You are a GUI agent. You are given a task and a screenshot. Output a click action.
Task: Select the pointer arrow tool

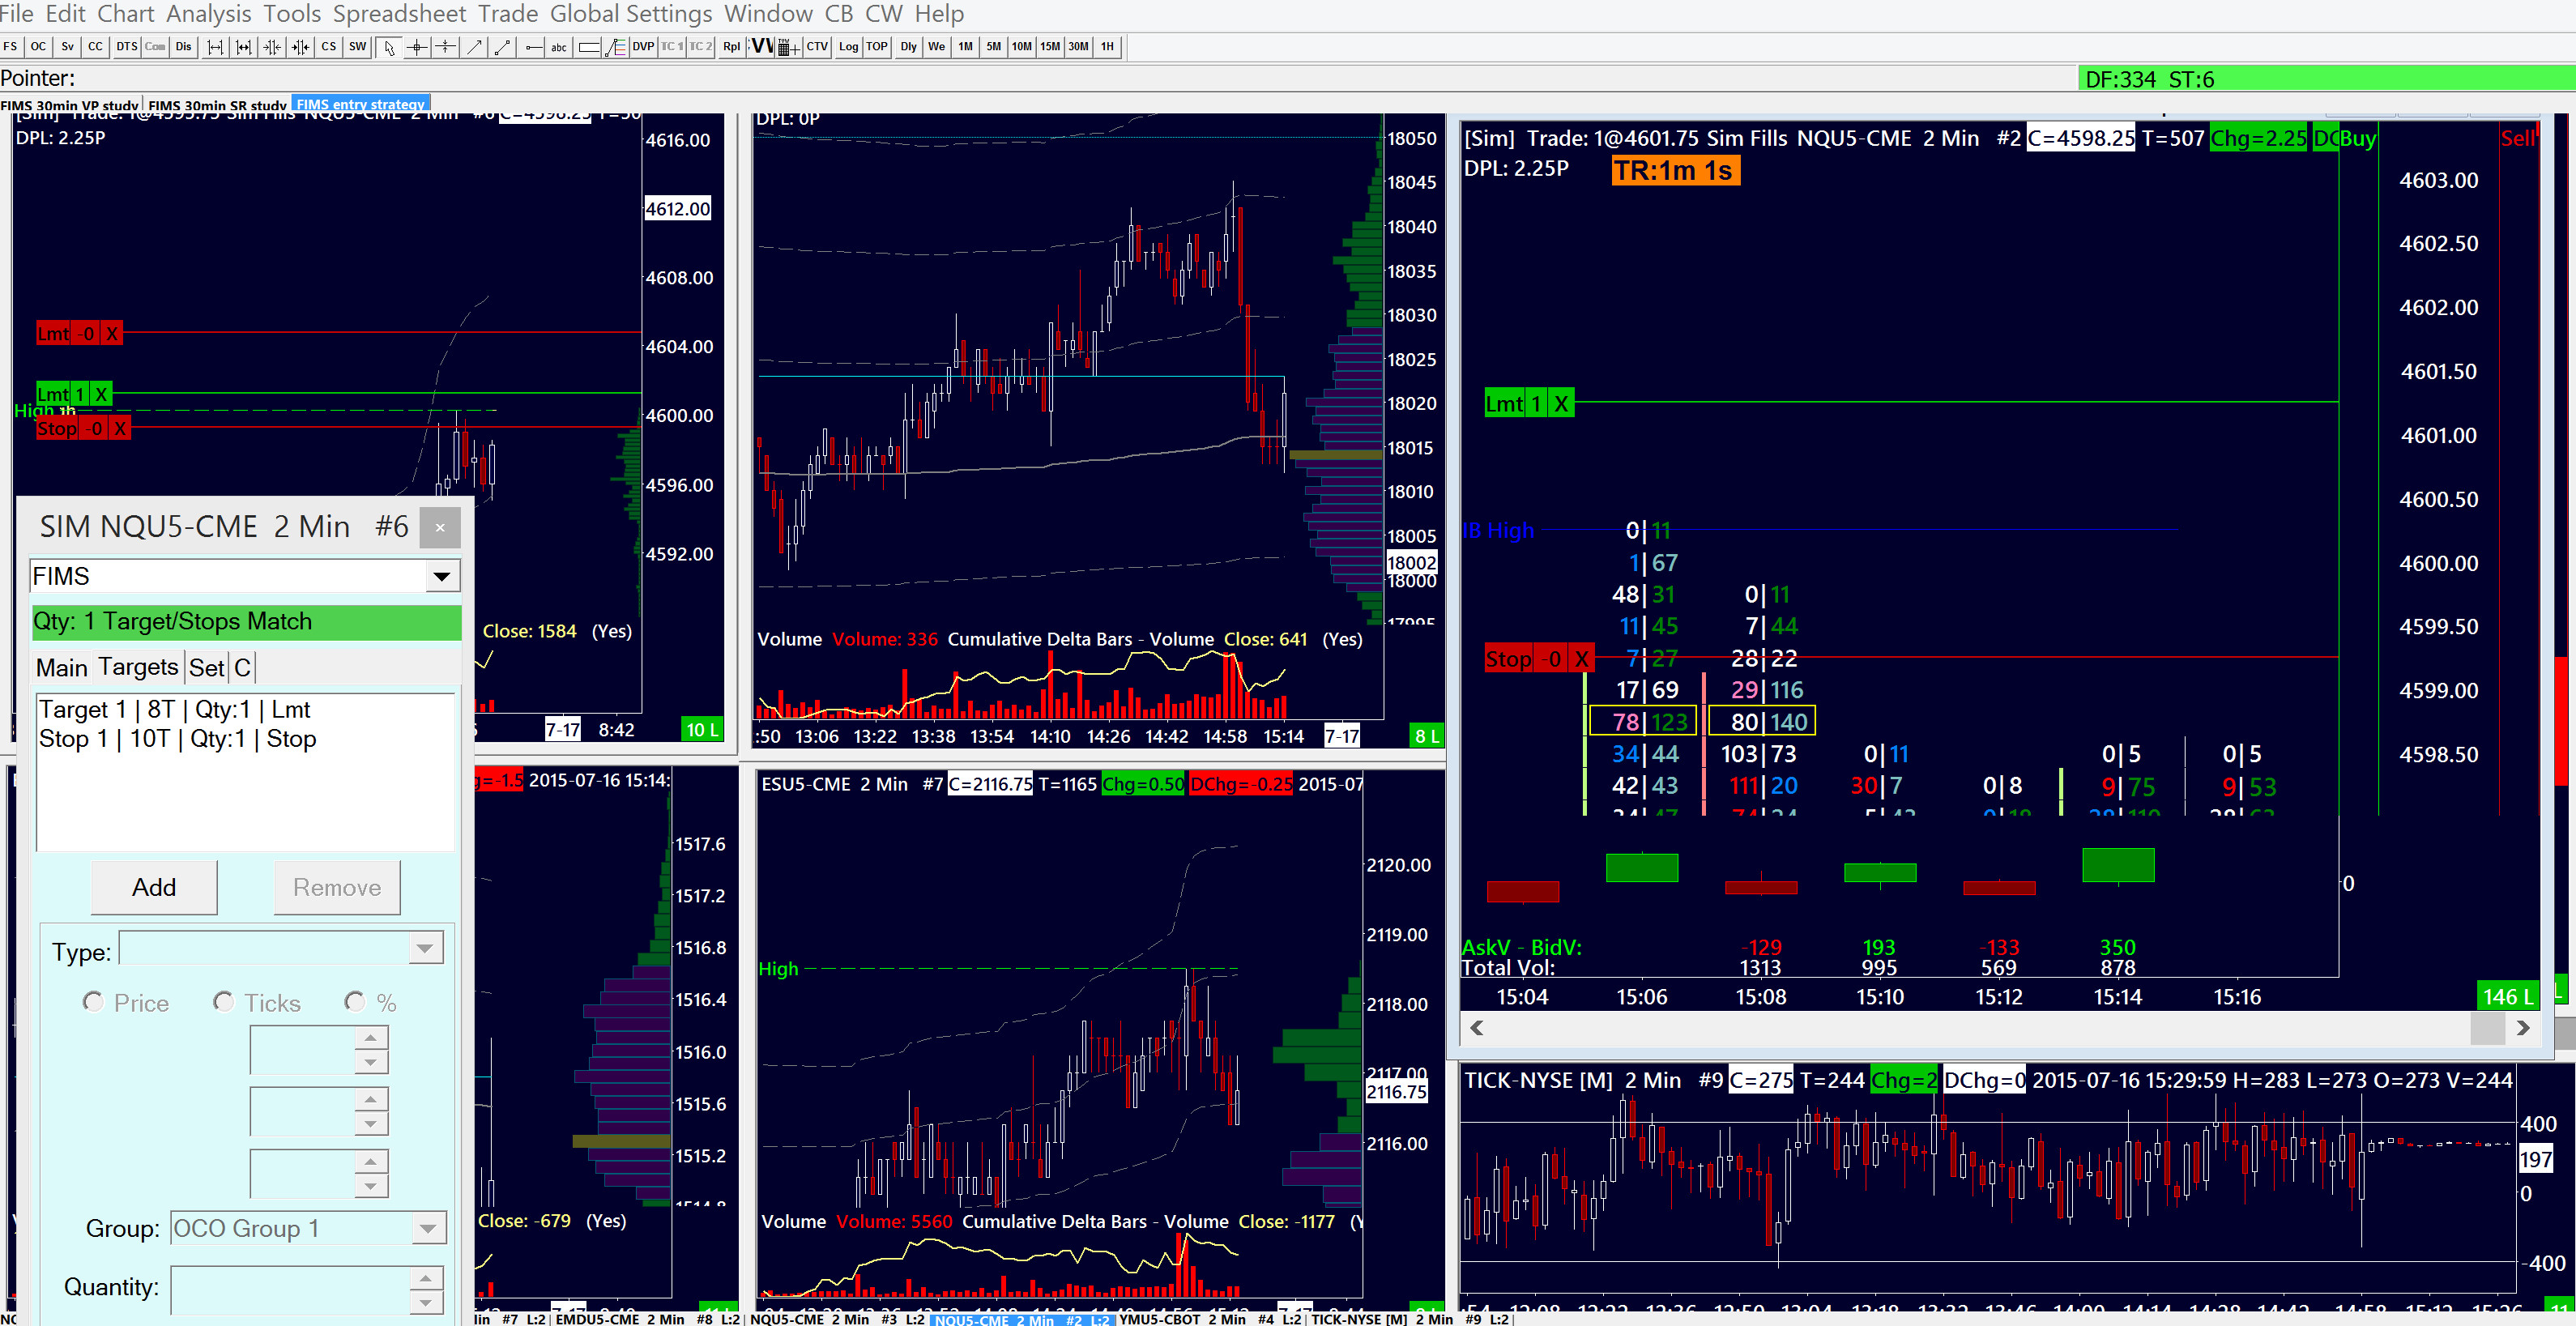389,47
